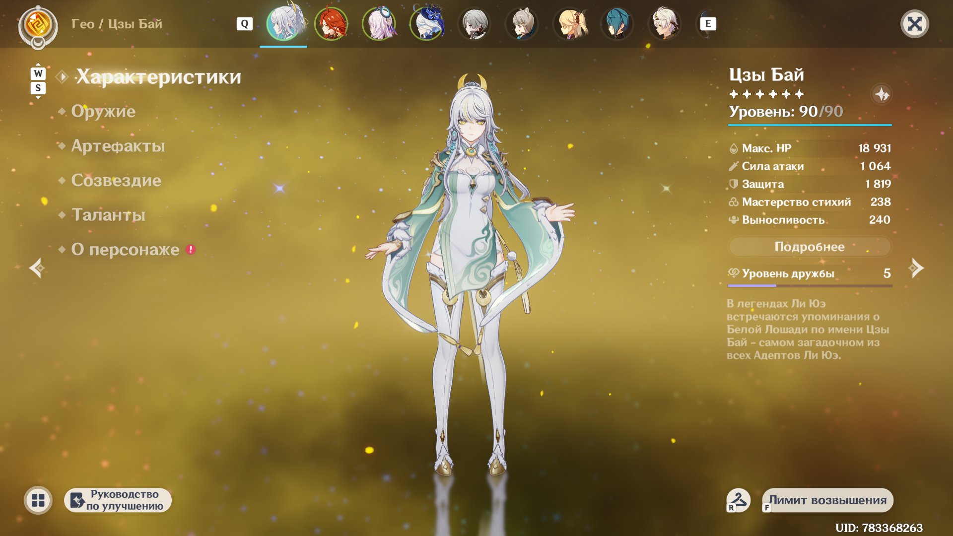Open the О персонаже section

tap(125, 249)
